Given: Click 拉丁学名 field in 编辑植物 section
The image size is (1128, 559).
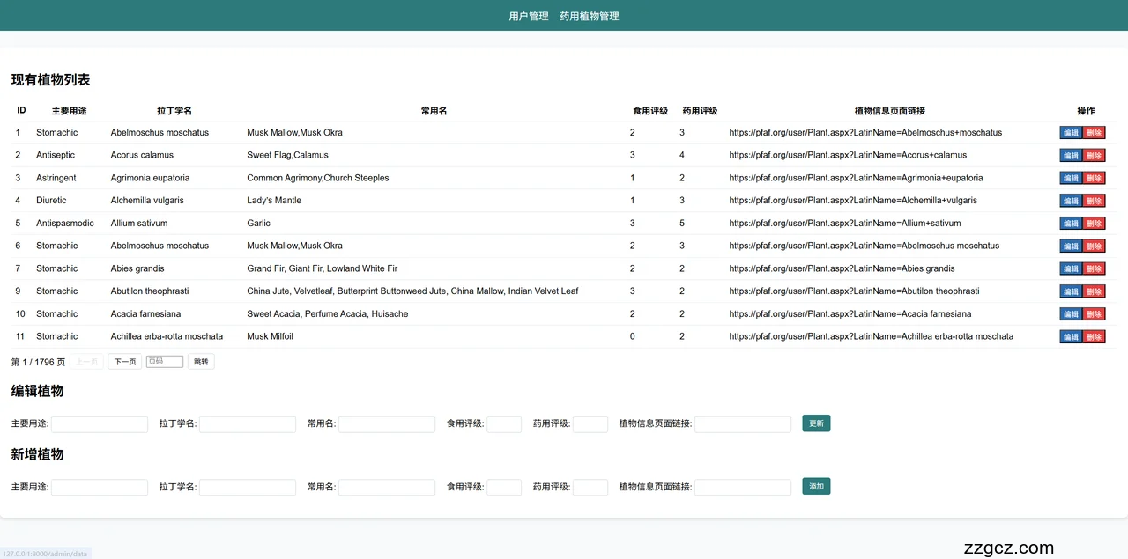Looking at the screenshot, I should click(x=248, y=424).
